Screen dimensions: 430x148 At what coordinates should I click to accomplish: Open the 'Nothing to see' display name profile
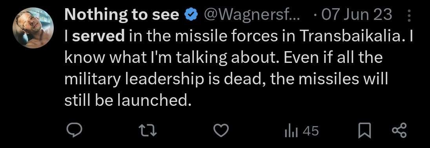(x=122, y=15)
